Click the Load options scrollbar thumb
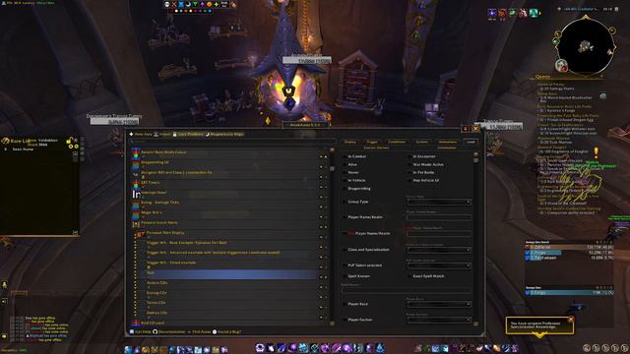The height and width of the screenshot is (354, 630). coord(475,160)
